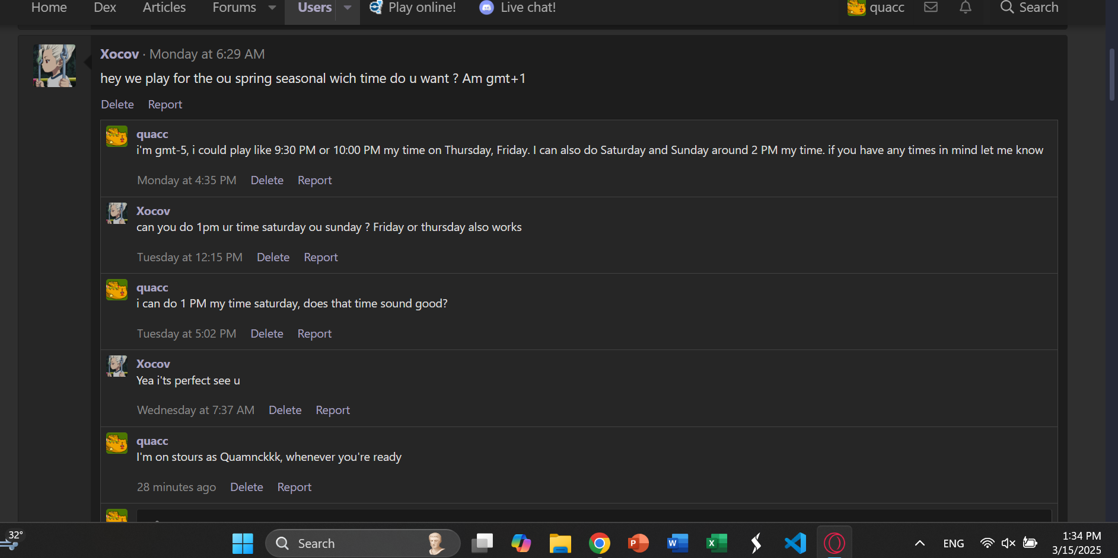
Task: Launch Copilot from the taskbar
Action: point(521,543)
